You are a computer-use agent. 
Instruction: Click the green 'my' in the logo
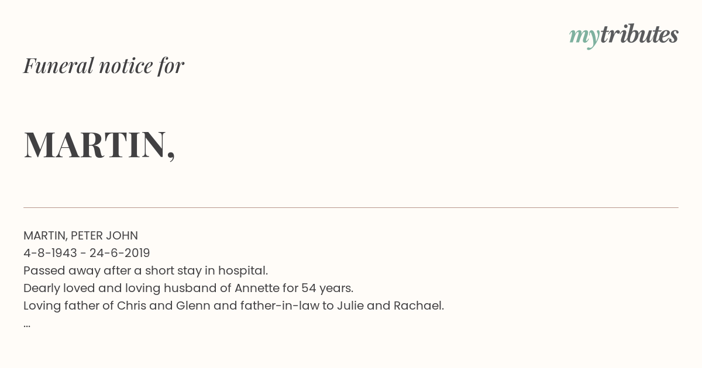[584, 37]
